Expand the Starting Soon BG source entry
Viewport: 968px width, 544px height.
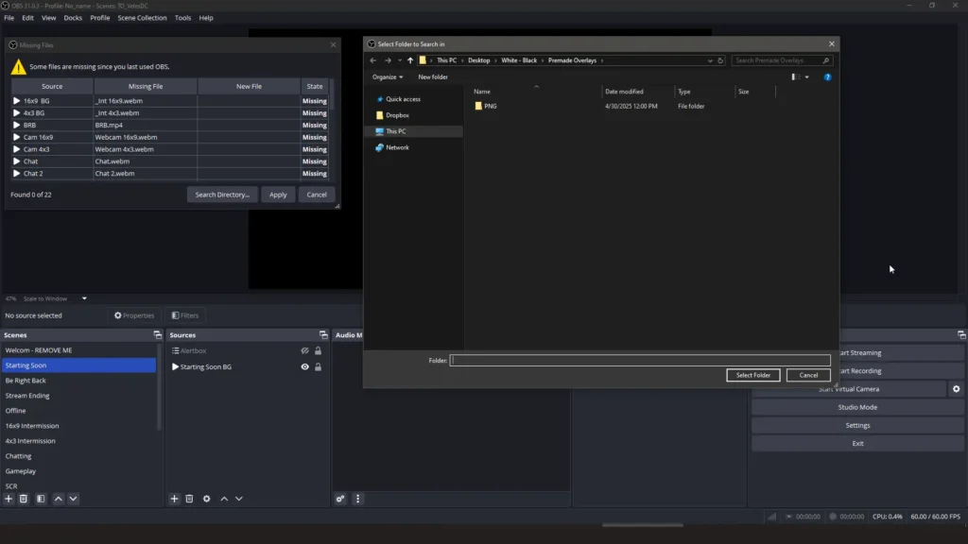[x=175, y=366]
